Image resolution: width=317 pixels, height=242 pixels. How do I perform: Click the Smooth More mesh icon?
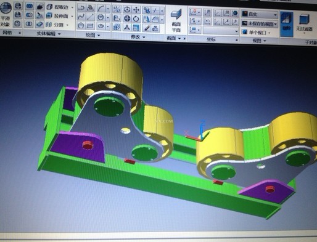tap(18, 6)
